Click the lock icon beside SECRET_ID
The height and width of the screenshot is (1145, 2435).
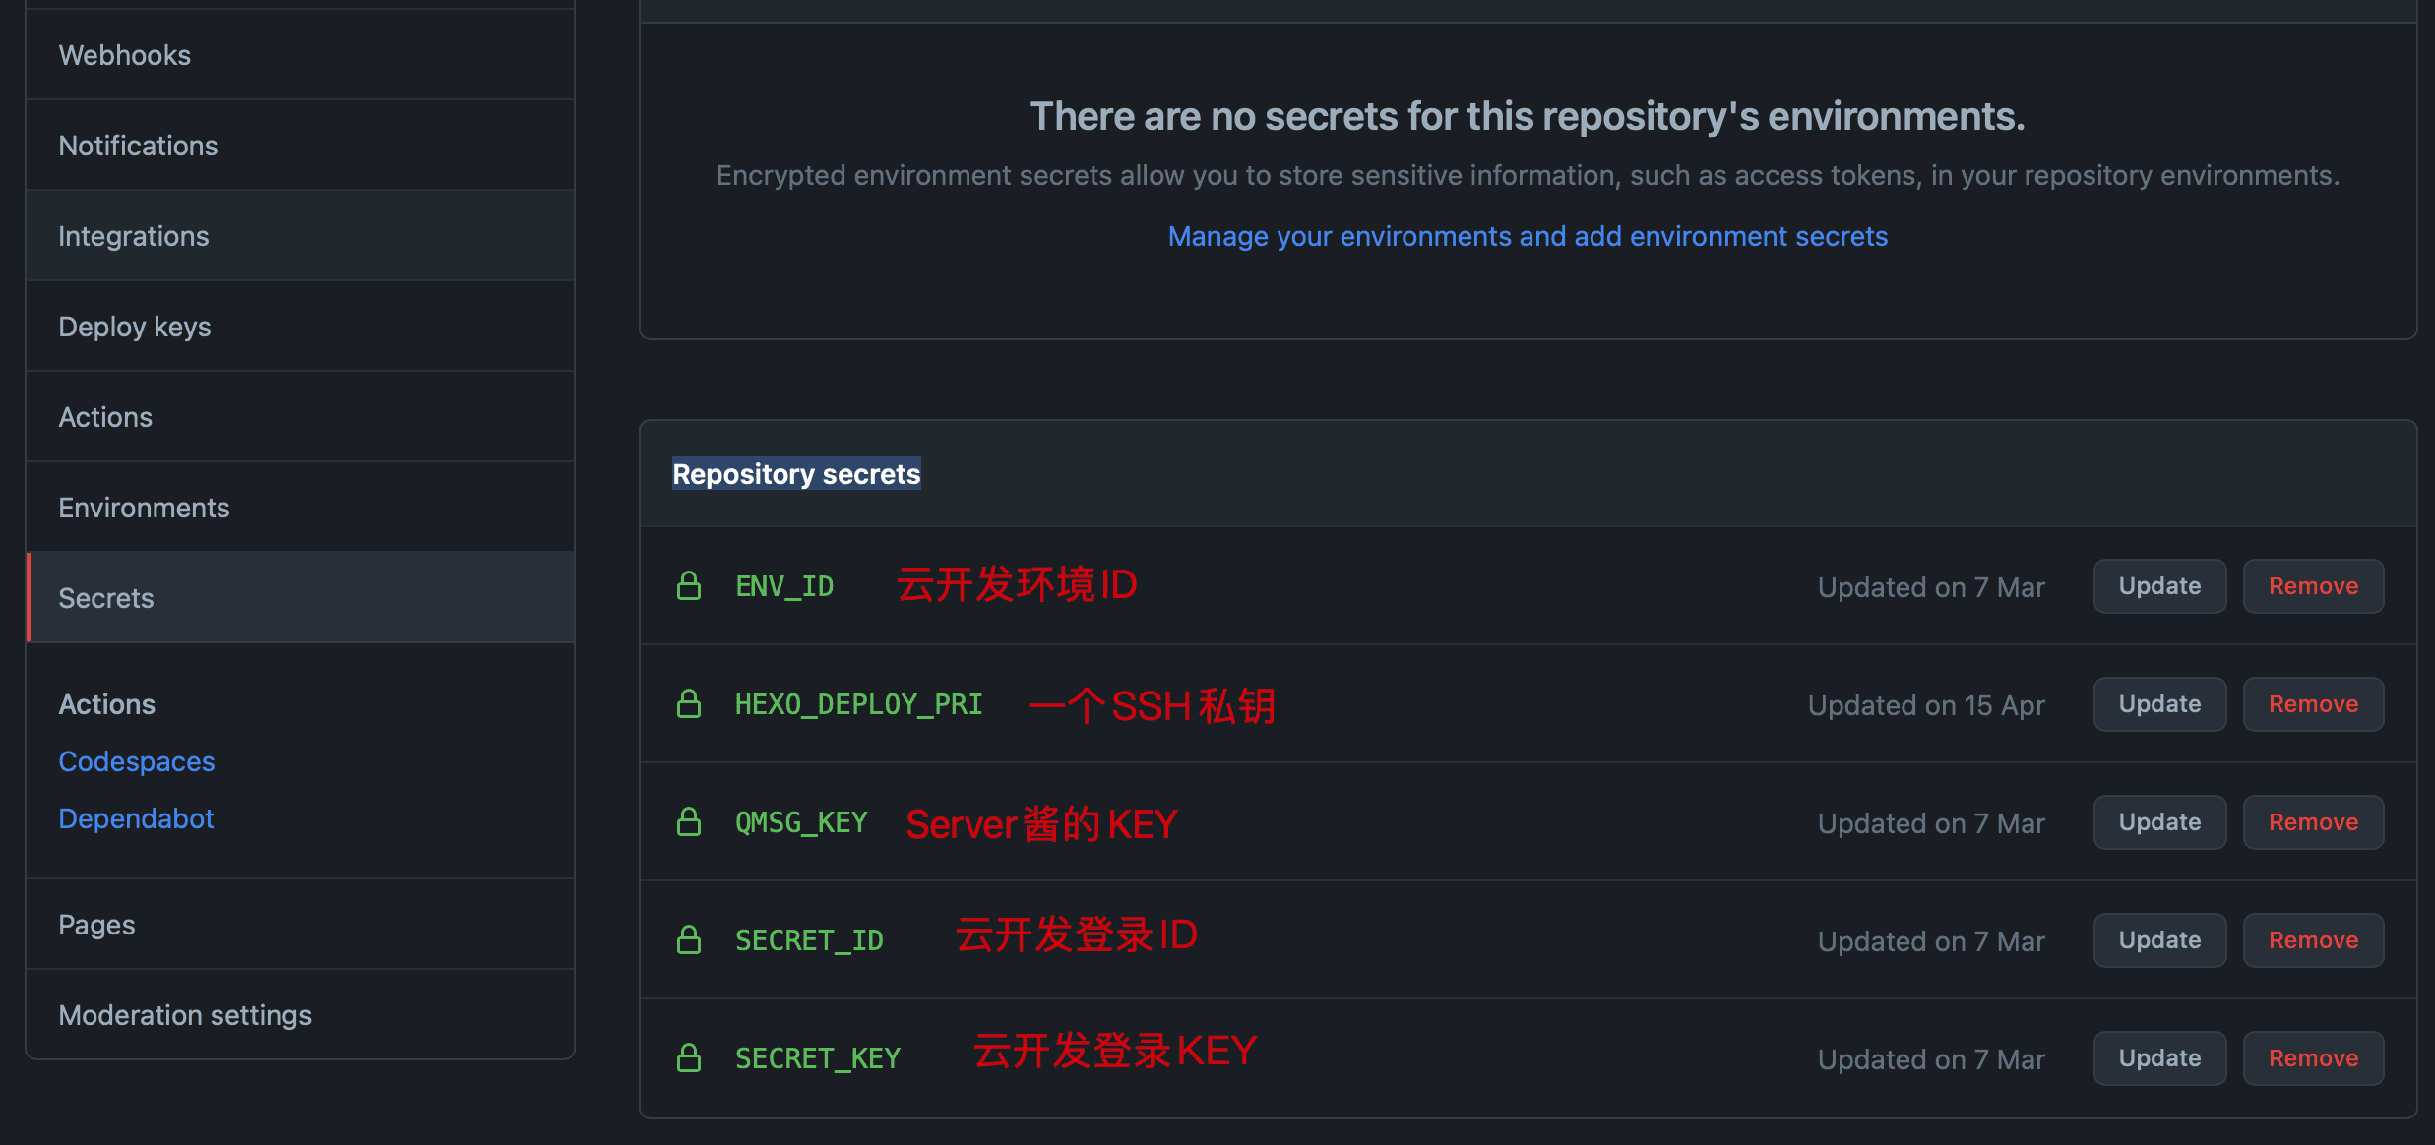point(689,940)
